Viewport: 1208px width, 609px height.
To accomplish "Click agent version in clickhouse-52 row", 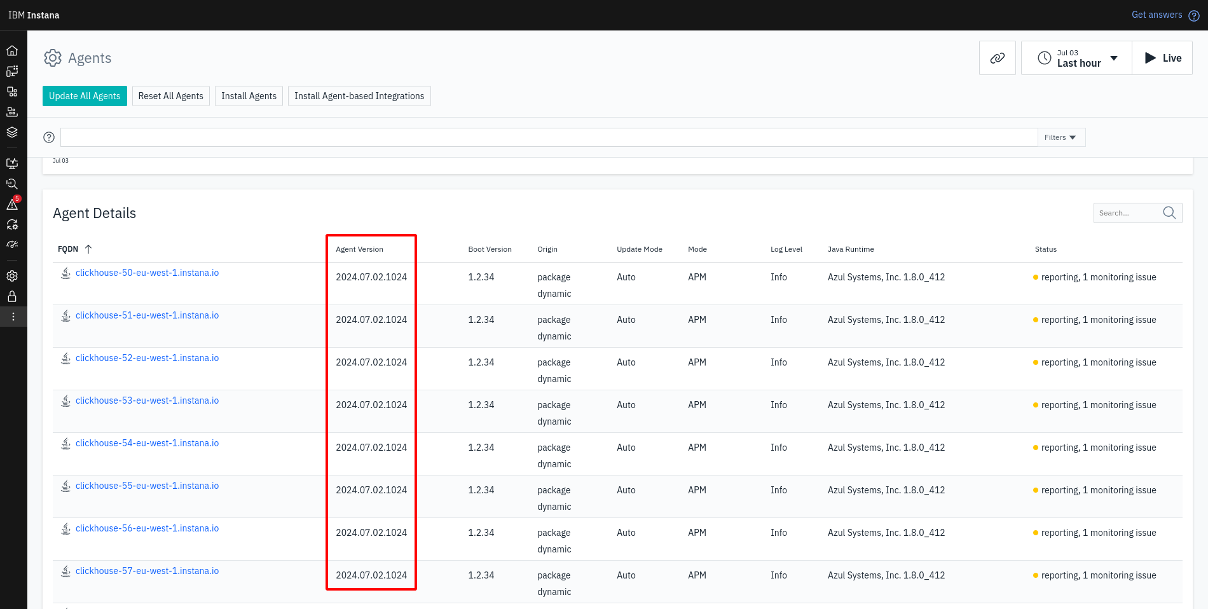I will coord(371,362).
